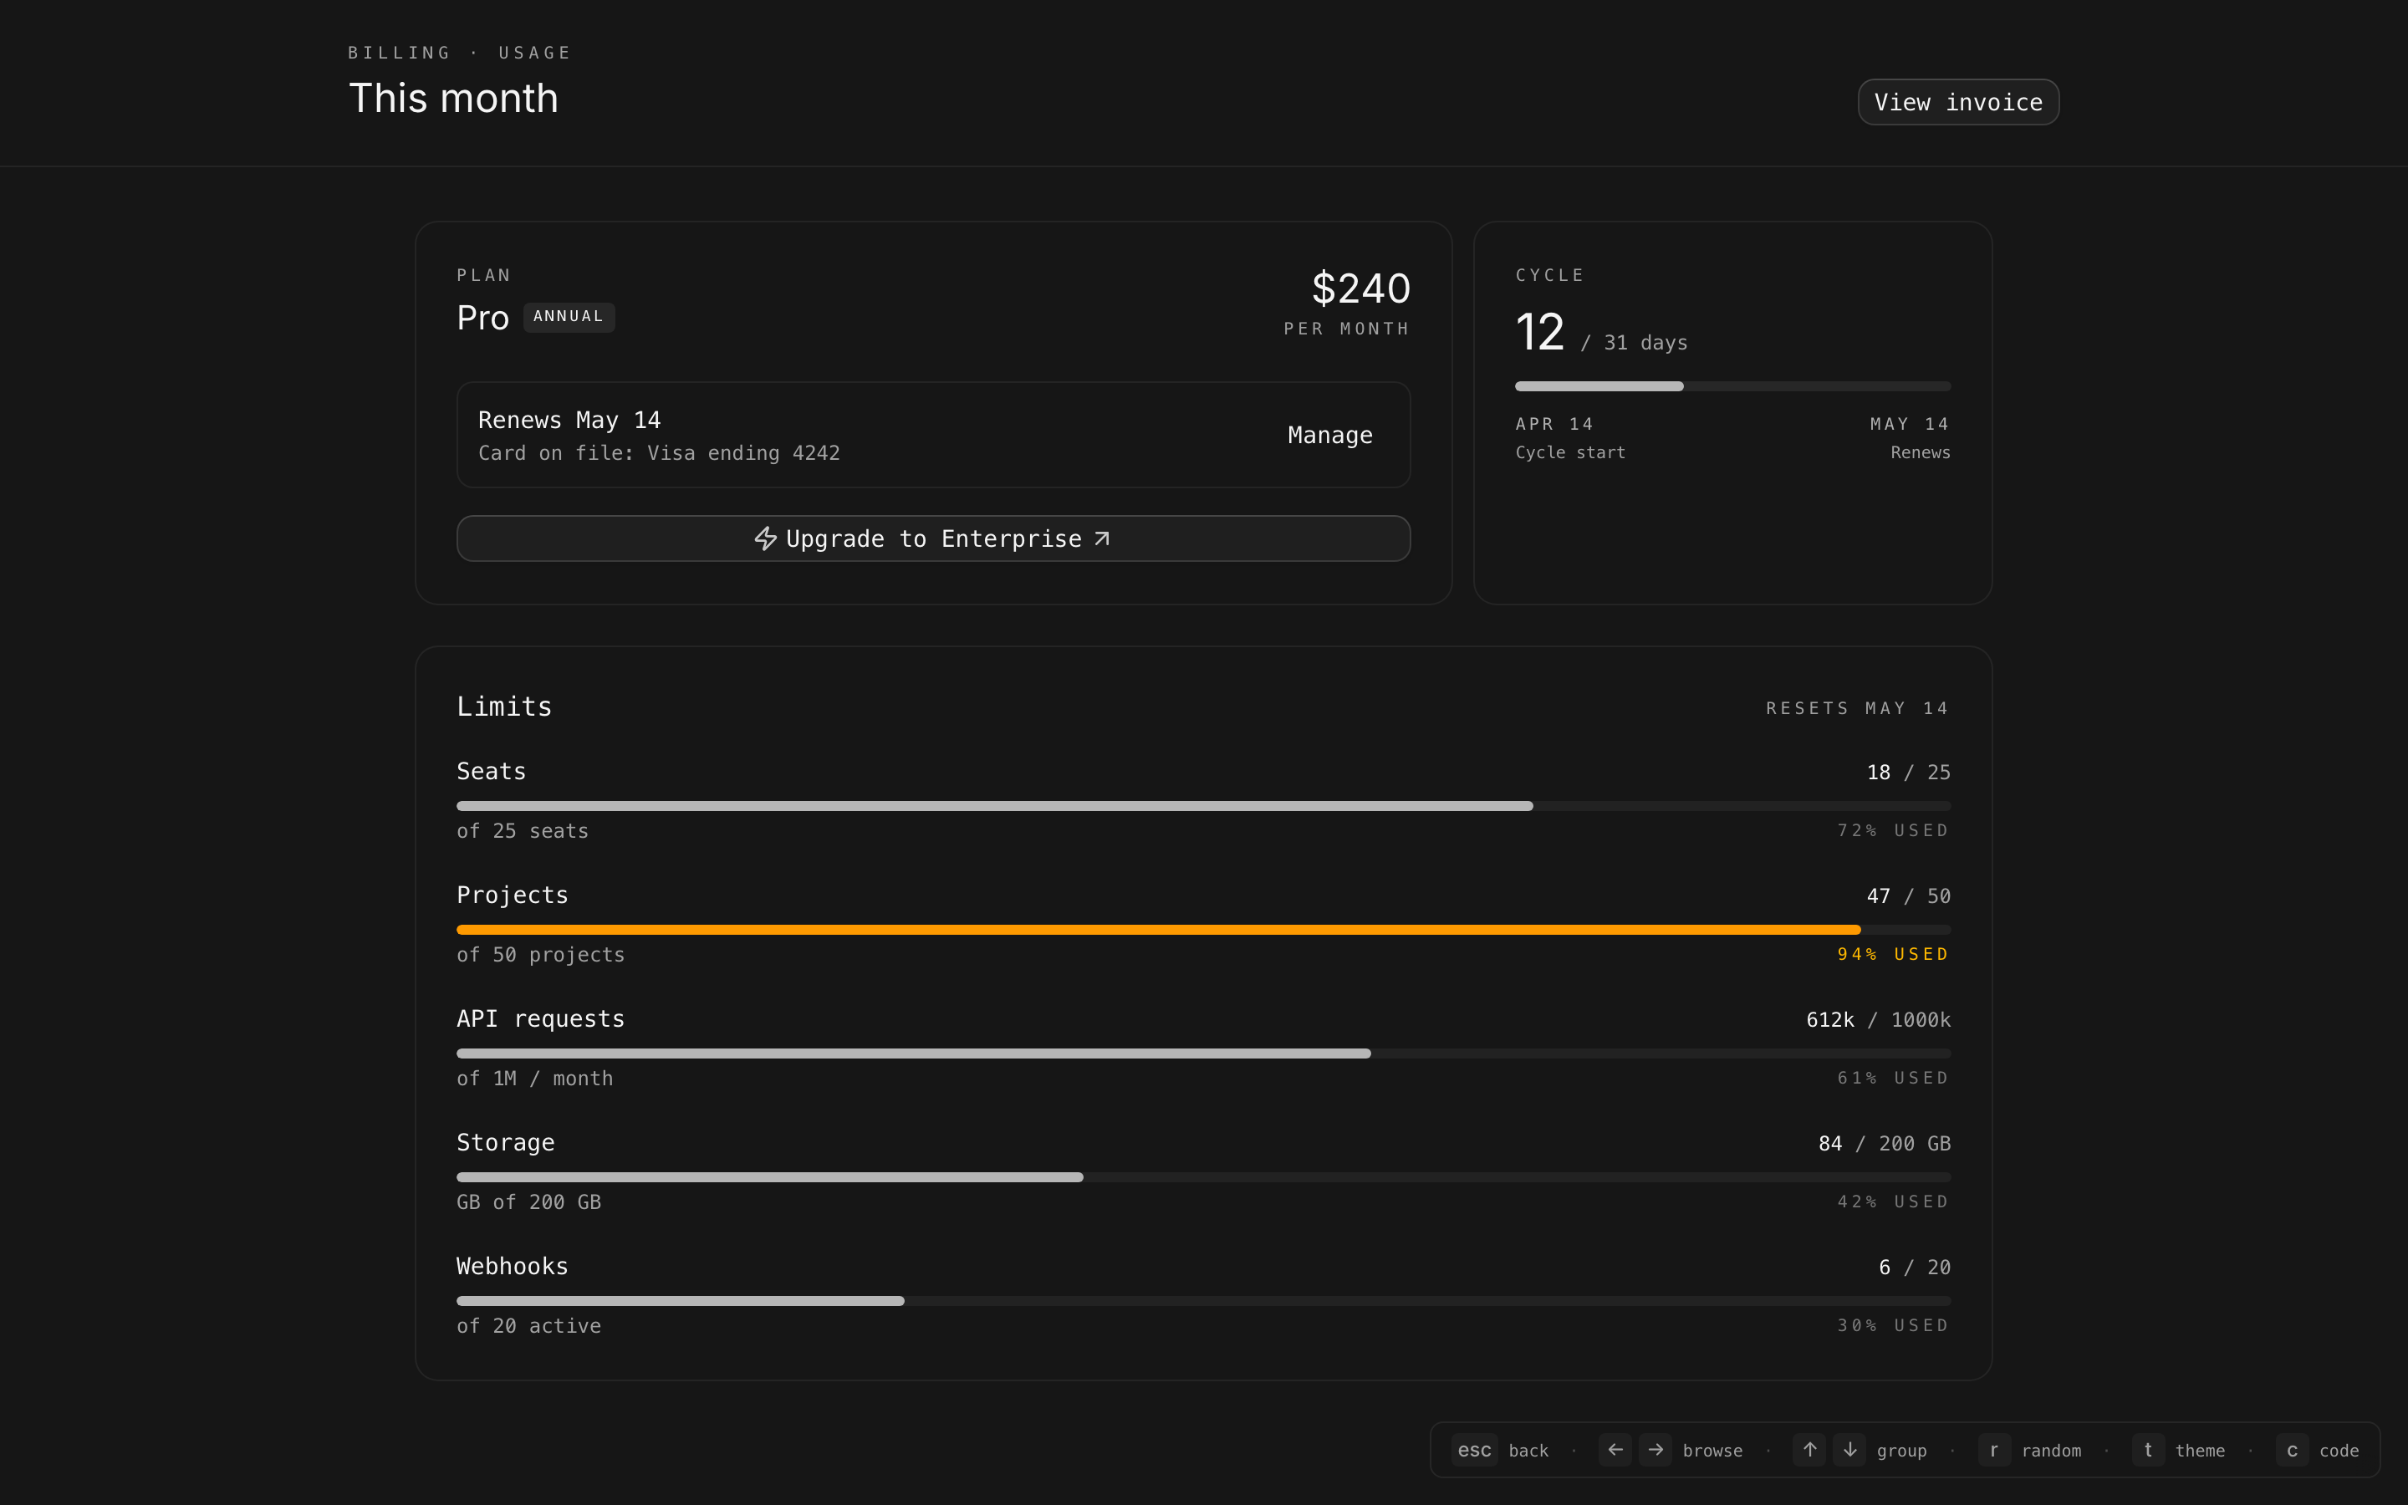
Task: Show code via the c key hint
Action: 2292,1451
